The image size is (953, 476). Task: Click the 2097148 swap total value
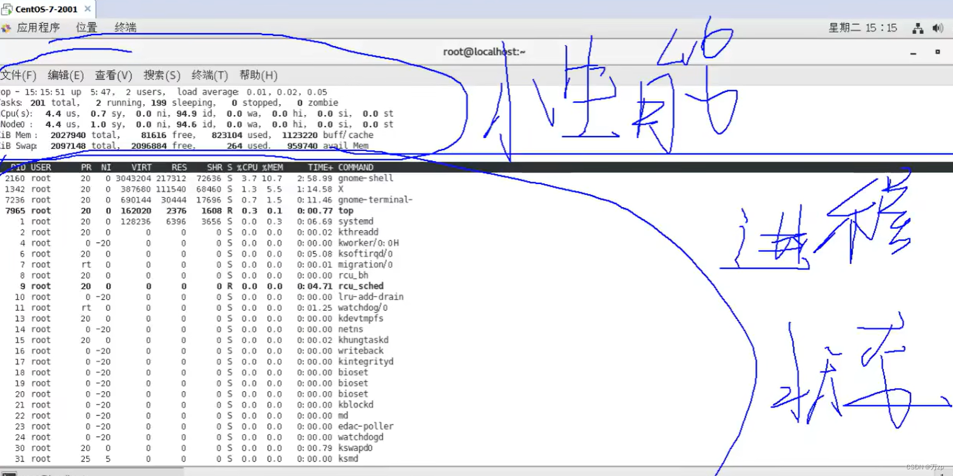click(x=67, y=146)
